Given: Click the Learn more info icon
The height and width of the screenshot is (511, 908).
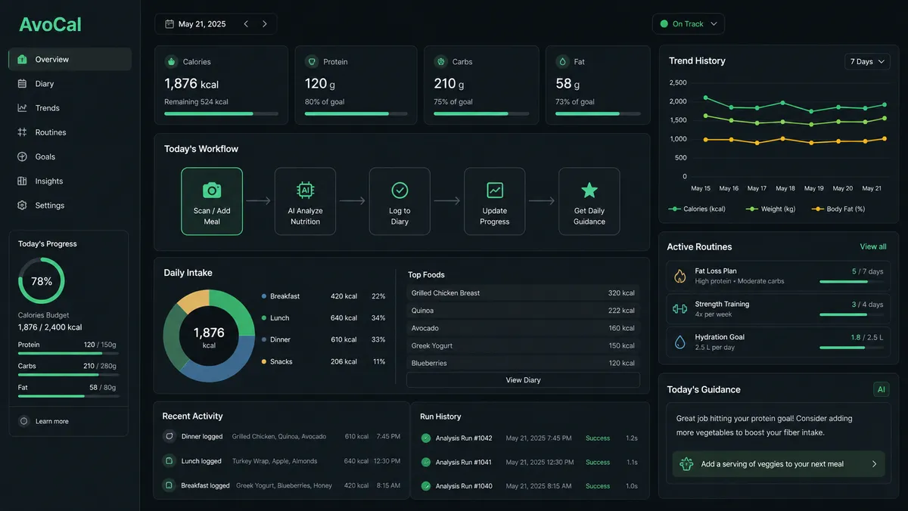Looking at the screenshot, I should coord(23,421).
